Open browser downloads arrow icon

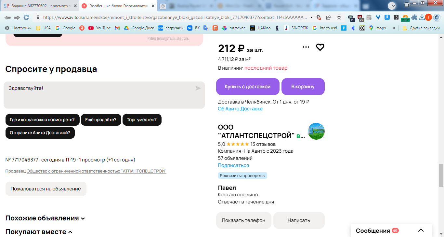(422, 17)
